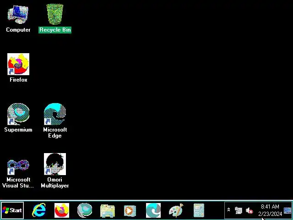Open File Explorer from the taskbar

click(108, 211)
